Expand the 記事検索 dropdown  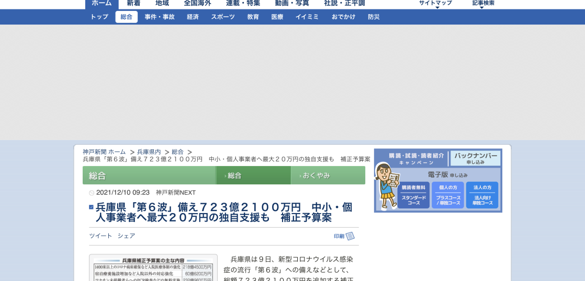(x=483, y=4)
